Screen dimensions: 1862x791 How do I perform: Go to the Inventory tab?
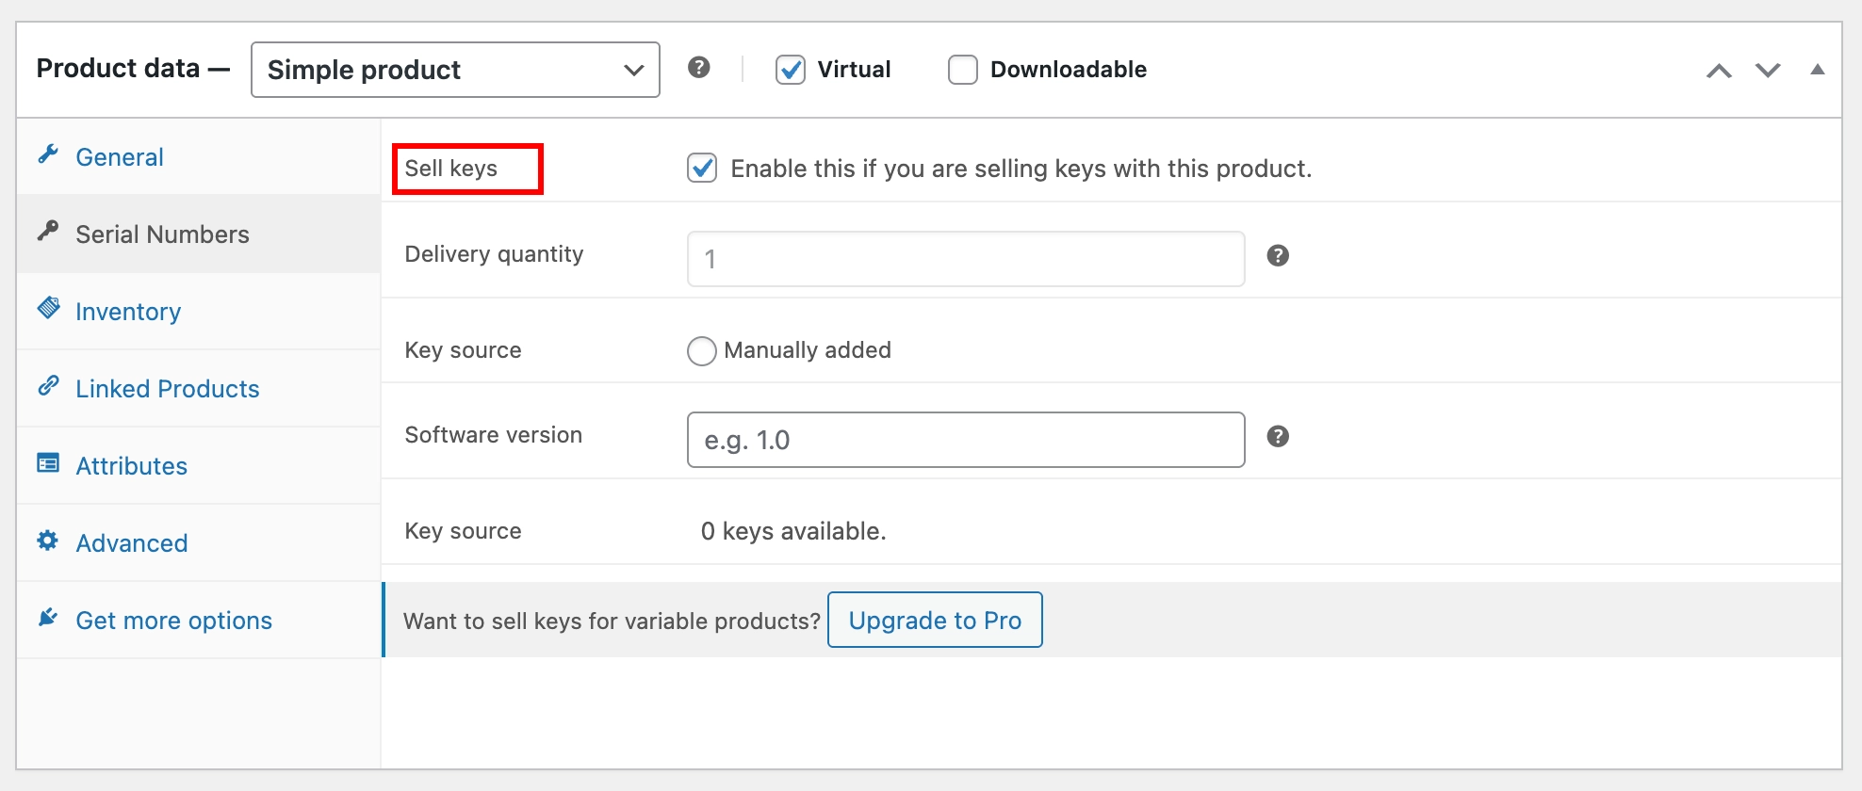tap(199, 312)
